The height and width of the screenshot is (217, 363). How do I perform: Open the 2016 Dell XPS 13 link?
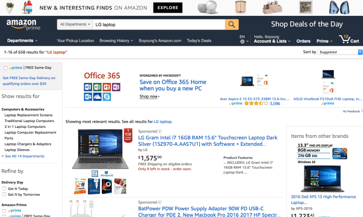pyautogui.click(x=323, y=200)
